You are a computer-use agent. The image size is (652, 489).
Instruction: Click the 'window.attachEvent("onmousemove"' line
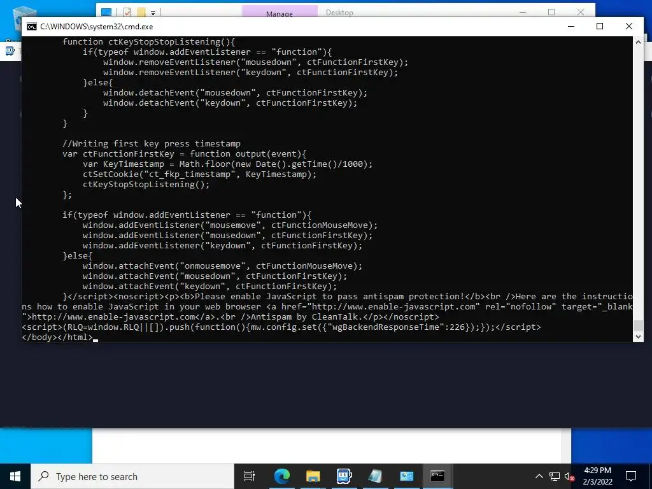click(222, 266)
